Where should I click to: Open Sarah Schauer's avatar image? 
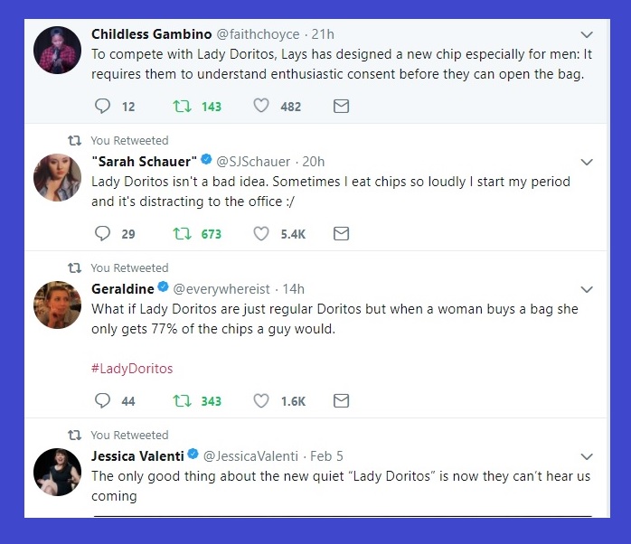click(x=57, y=177)
